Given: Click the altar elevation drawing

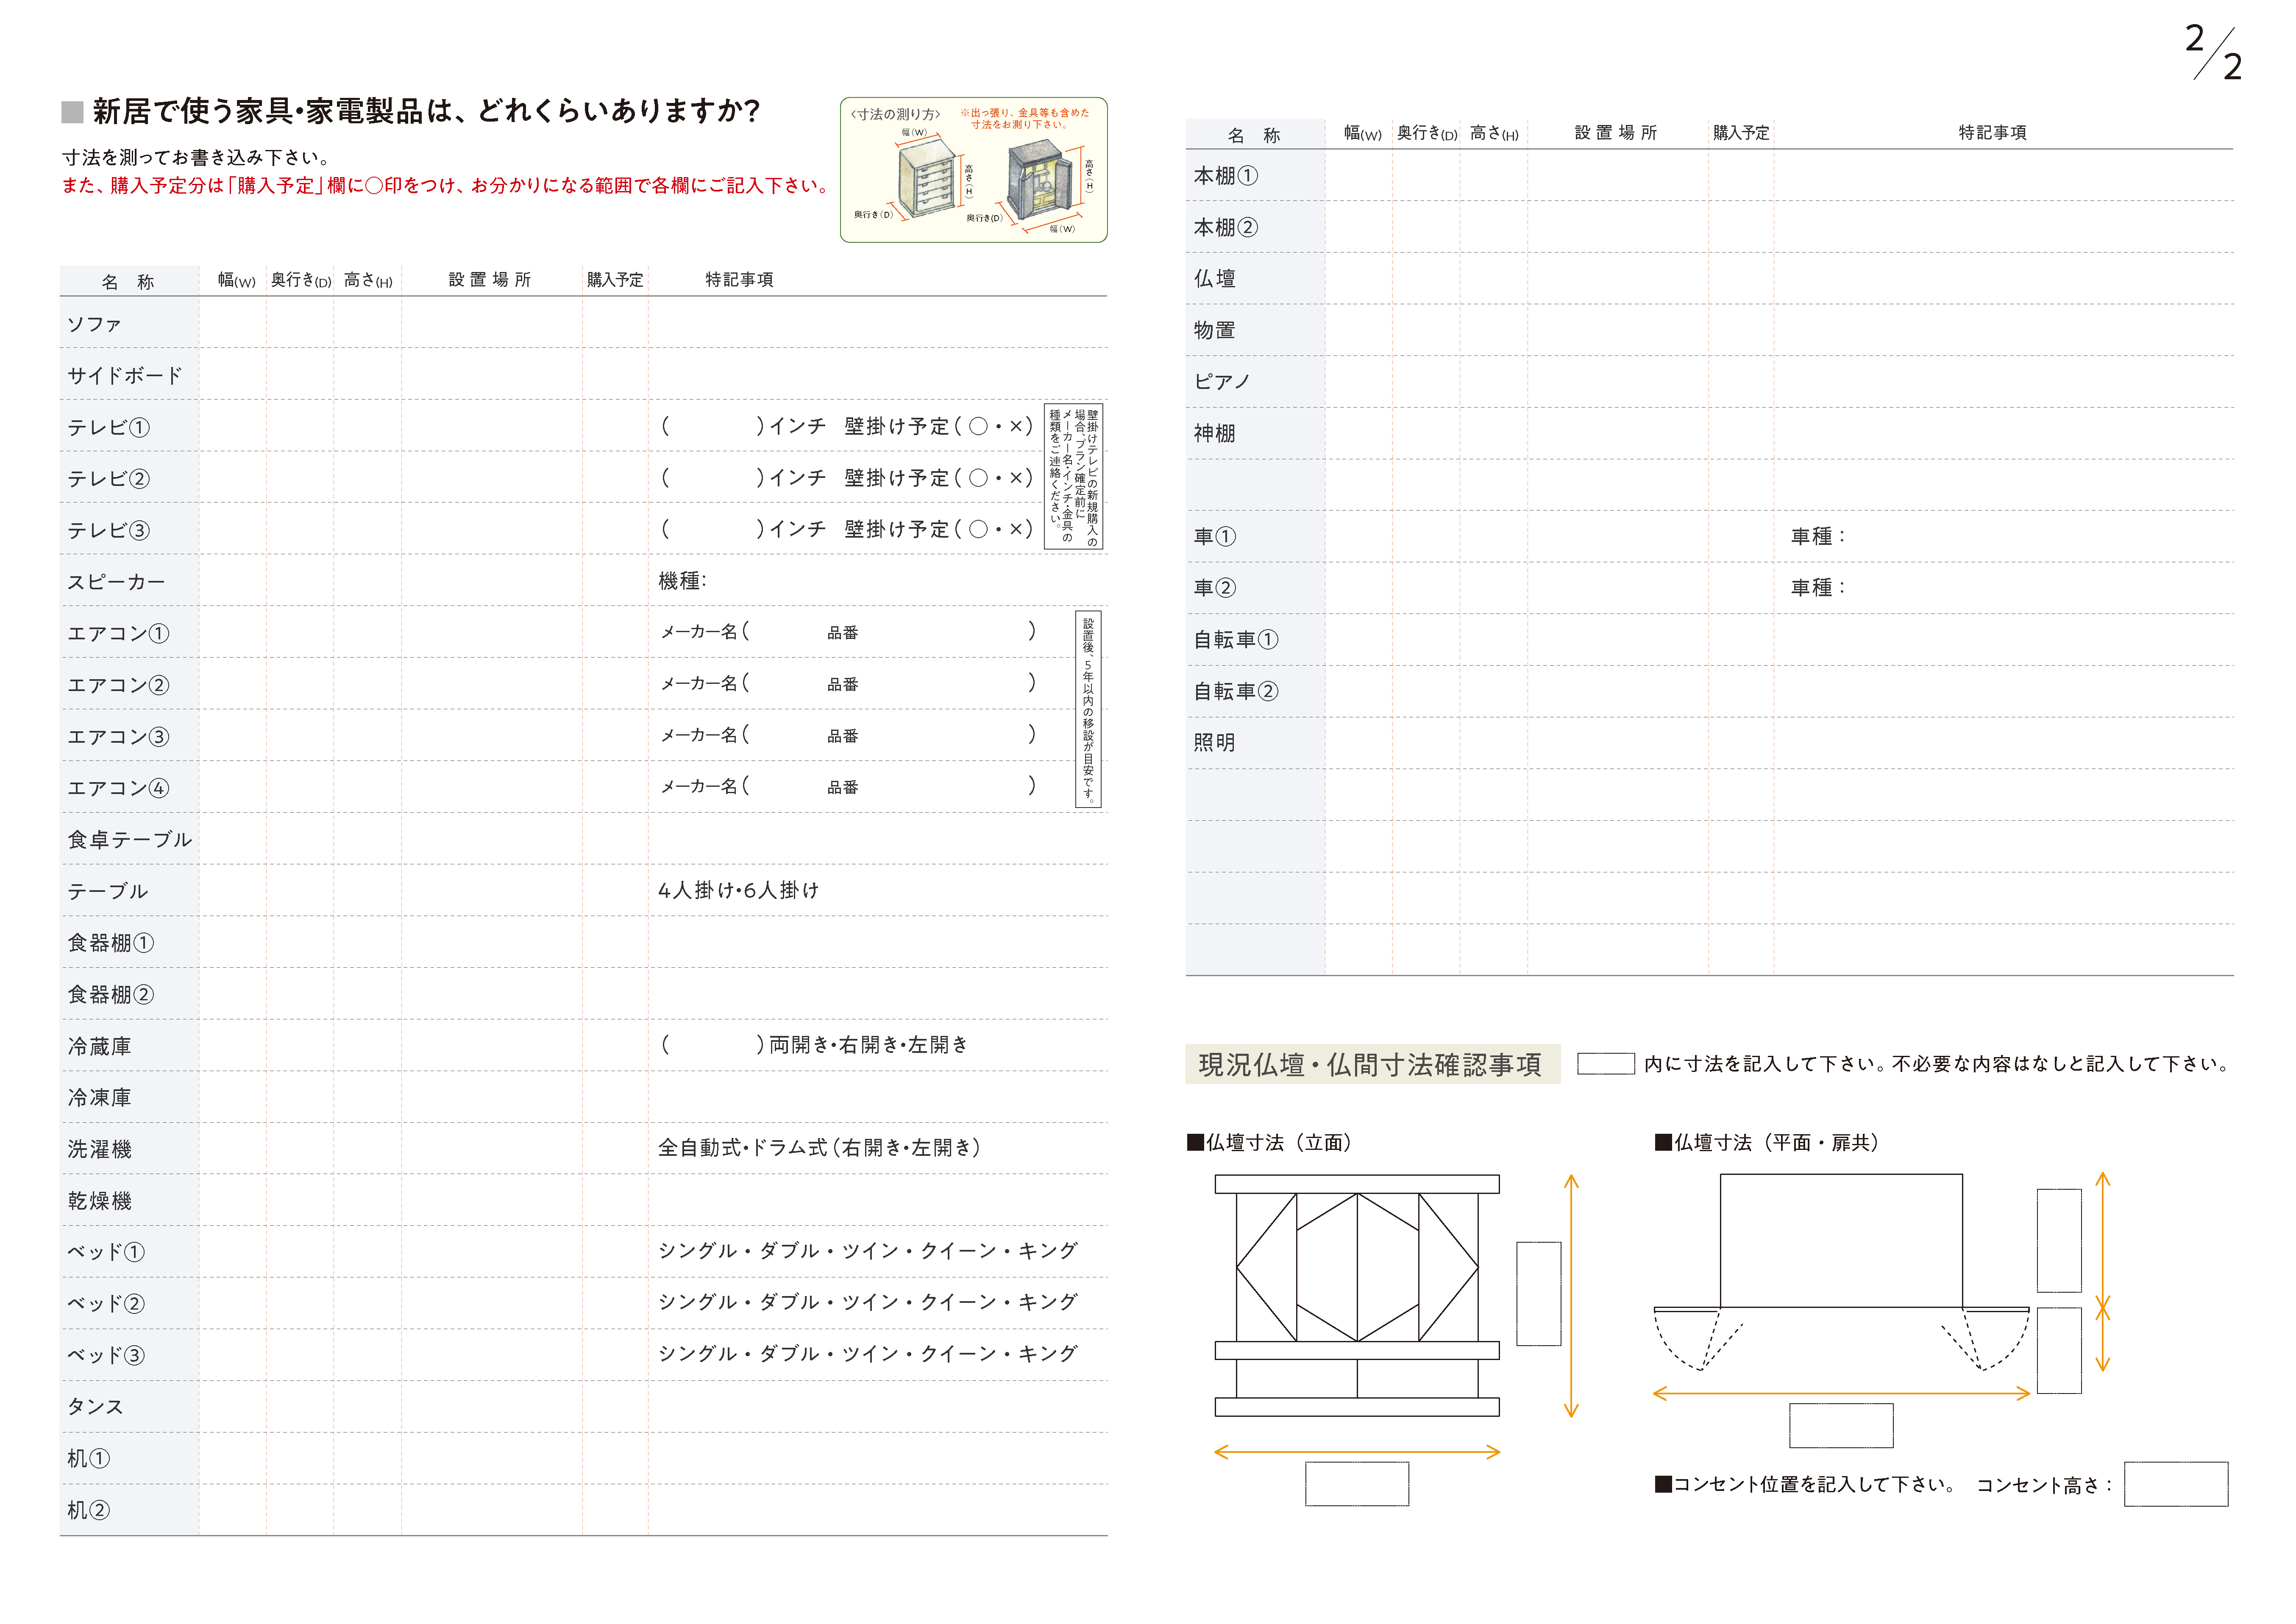Looking at the screenshot, I should 1357,1296.
